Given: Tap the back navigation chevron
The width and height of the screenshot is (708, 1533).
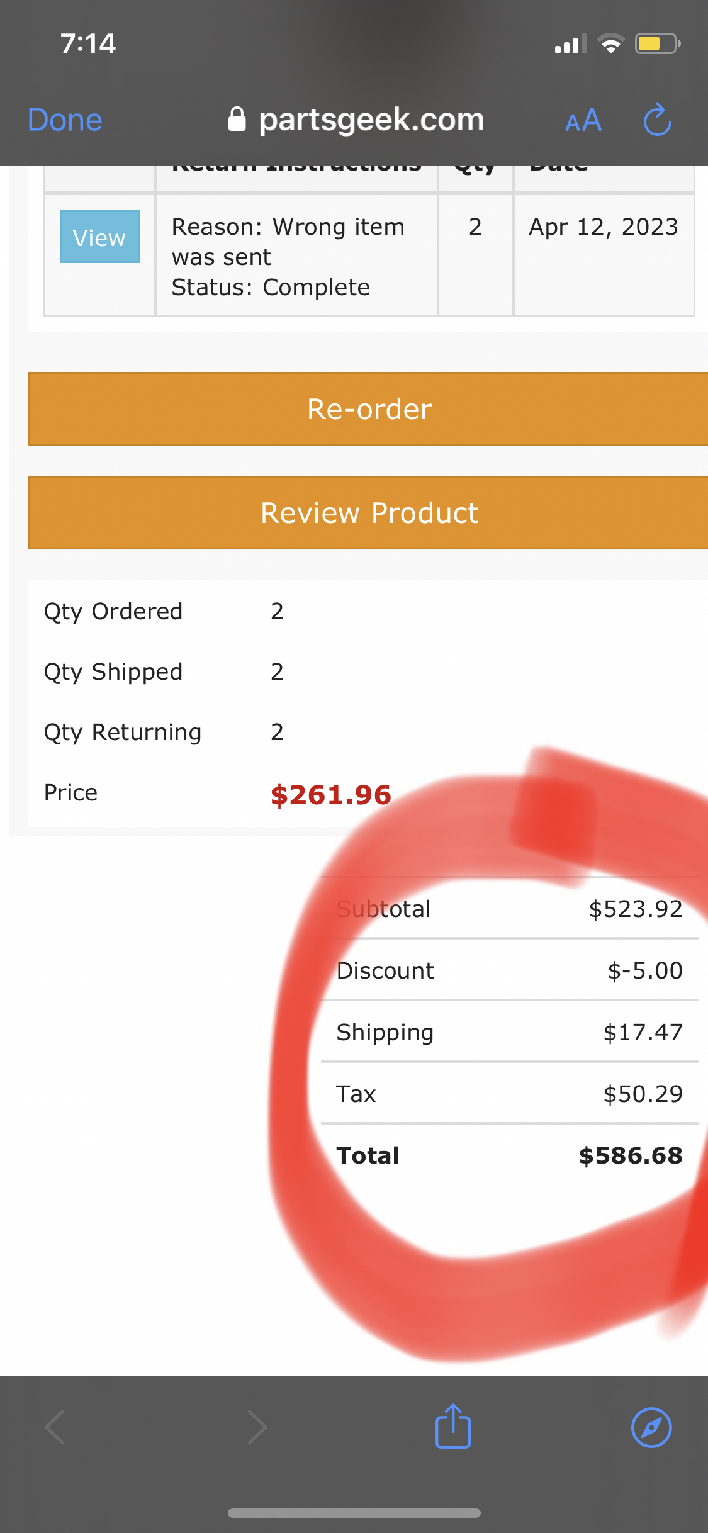Looking at the screenshot, I should [55, 1427].
